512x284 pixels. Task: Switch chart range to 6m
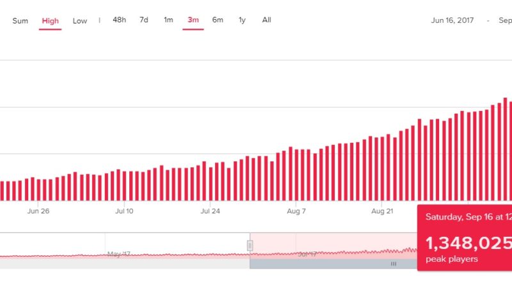[218, 20]
